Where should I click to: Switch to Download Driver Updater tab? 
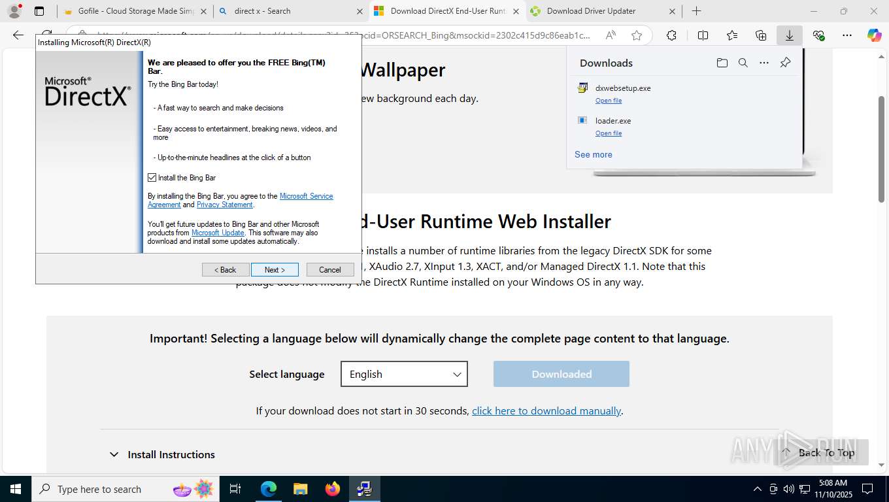[603, 11]
